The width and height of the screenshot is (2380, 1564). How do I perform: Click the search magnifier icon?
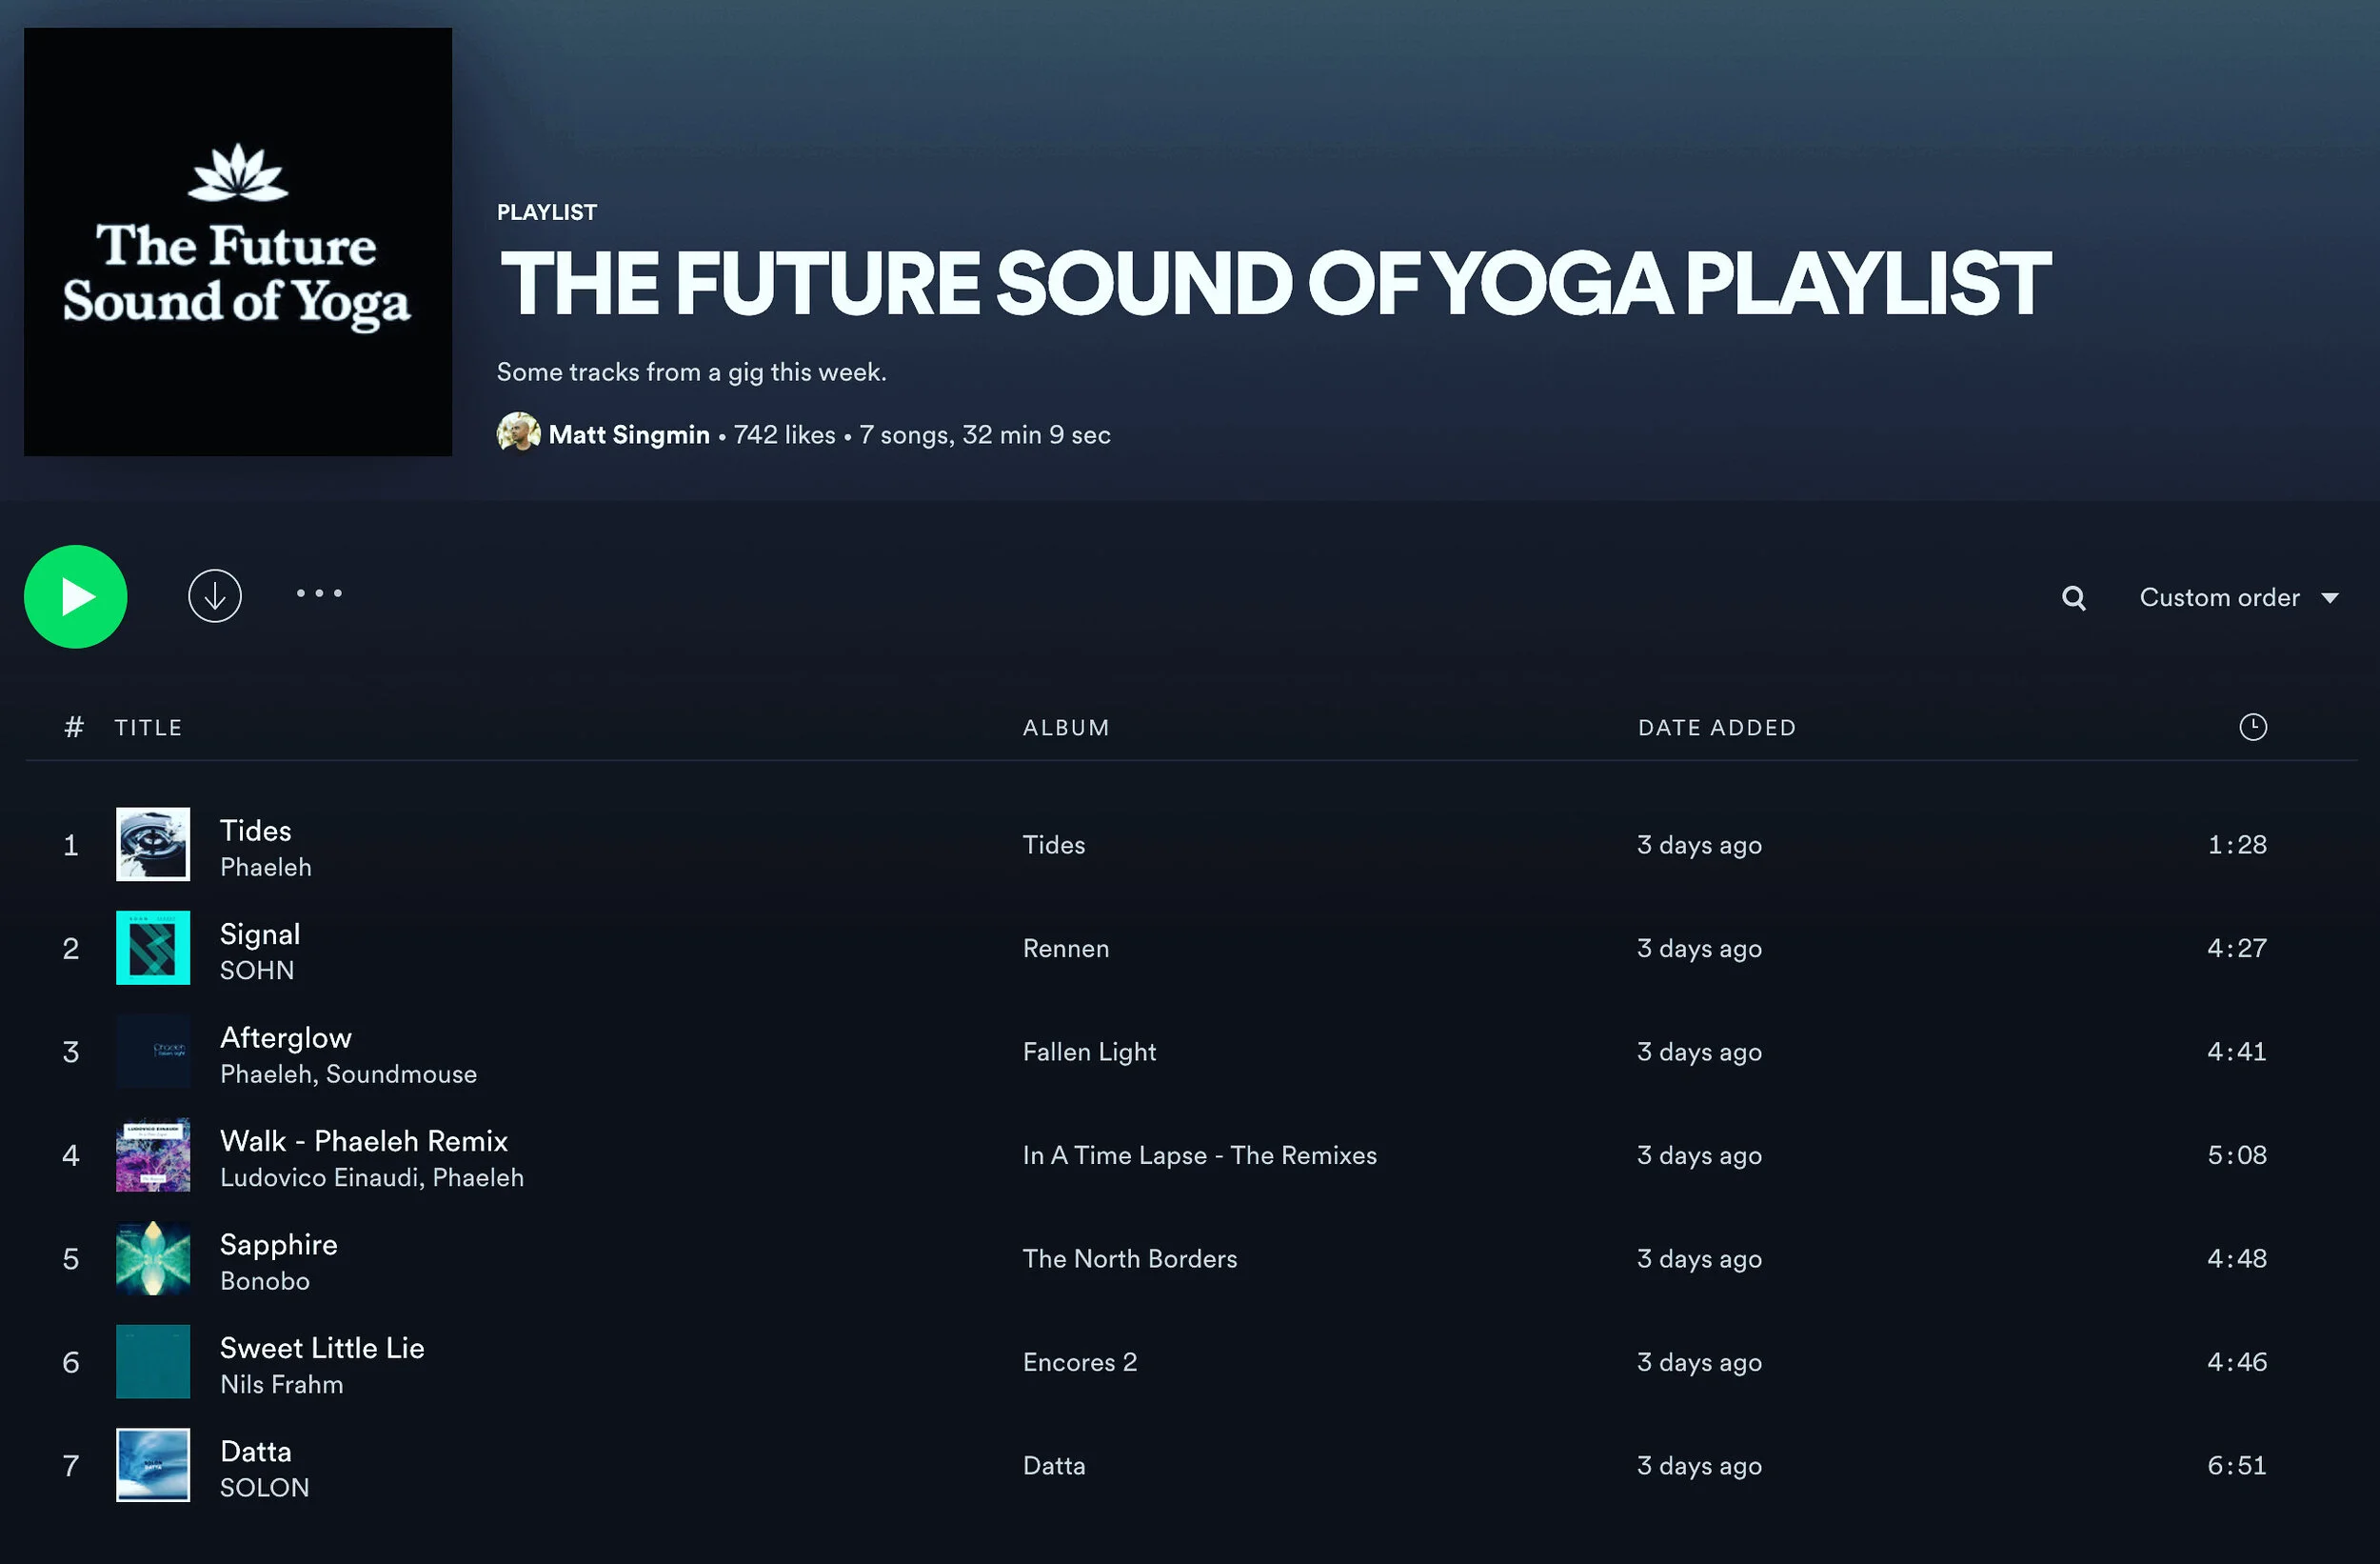2073,598
